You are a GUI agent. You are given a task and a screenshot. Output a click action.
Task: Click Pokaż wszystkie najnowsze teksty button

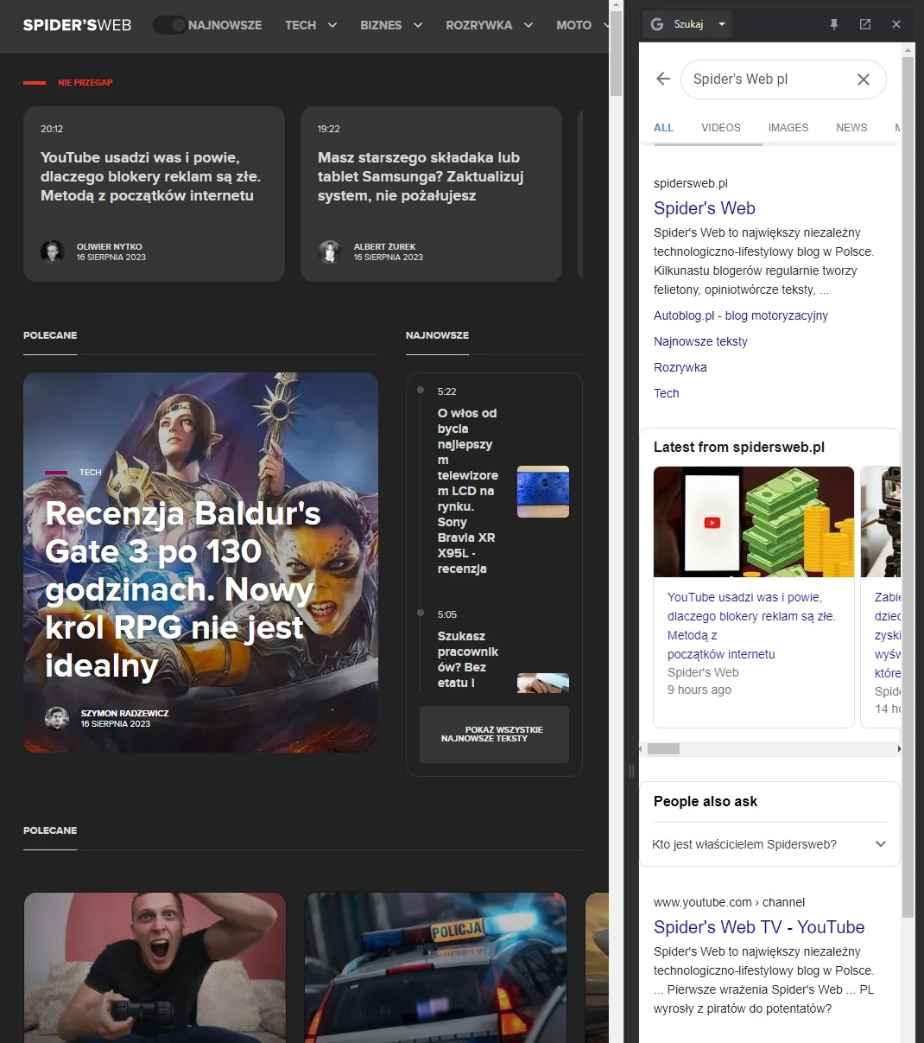point(494,735)
